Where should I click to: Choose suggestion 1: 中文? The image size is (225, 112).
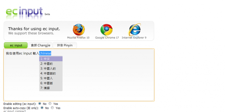pyautogui.click(x=51, y=59)
